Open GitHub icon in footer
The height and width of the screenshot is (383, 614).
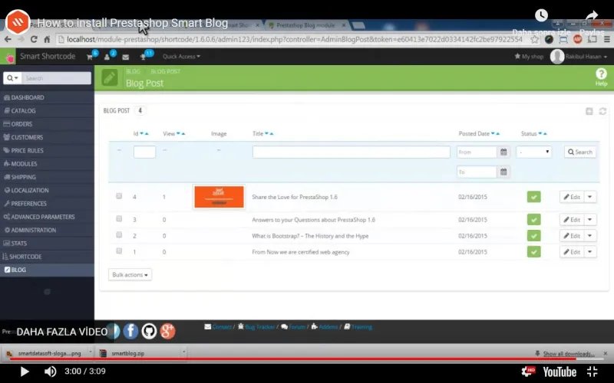click(149, 331)
